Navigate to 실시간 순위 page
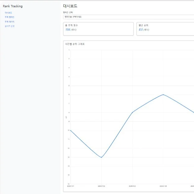This screenshot has width=194, height=194. point(9,26)
